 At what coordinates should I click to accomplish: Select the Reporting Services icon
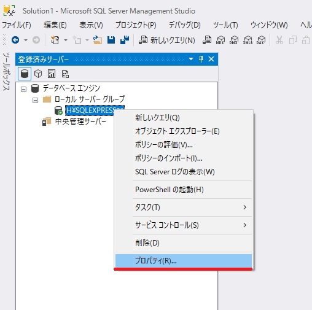(52, 74)
